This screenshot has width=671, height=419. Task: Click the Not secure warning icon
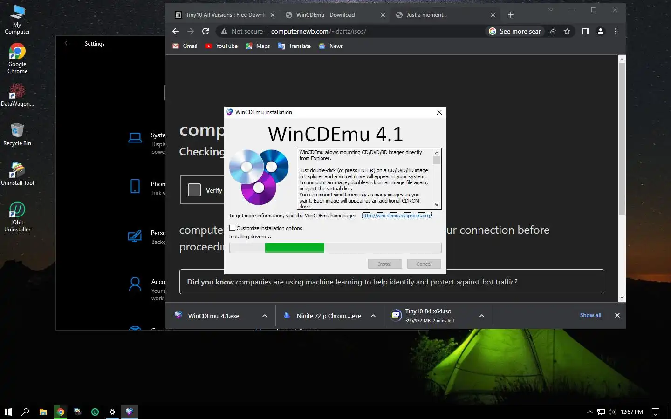(224, 31)
